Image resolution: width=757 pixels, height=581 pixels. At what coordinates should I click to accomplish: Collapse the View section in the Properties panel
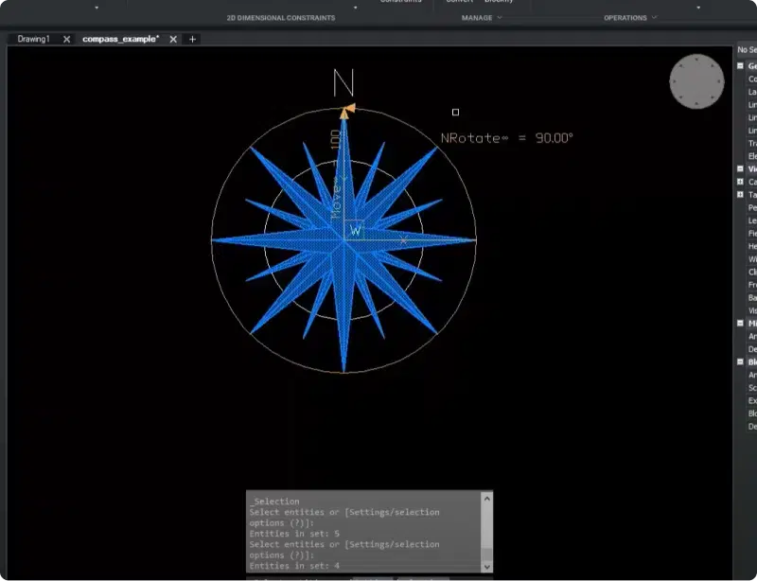coord(739,168)
